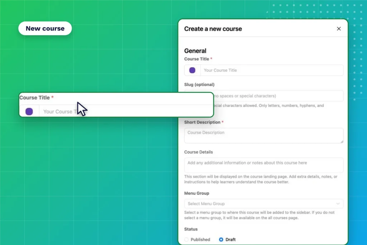Click the Slug (optional) label
This screenshot has width=367, height=245.
[199, 85]
